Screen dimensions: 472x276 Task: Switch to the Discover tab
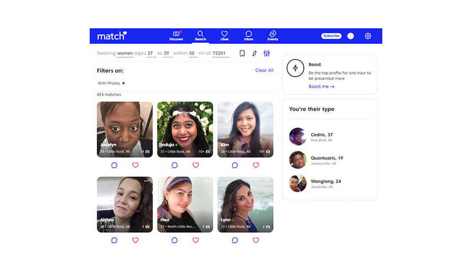pos(176,36)
